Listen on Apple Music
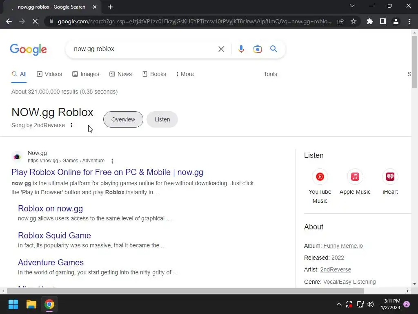 pos(355,182)
